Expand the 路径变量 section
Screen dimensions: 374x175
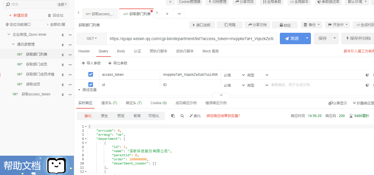point(87,90)
